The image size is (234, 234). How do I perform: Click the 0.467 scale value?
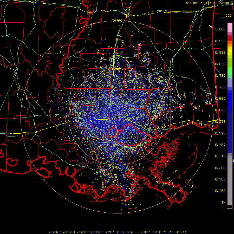click(220, 145)
